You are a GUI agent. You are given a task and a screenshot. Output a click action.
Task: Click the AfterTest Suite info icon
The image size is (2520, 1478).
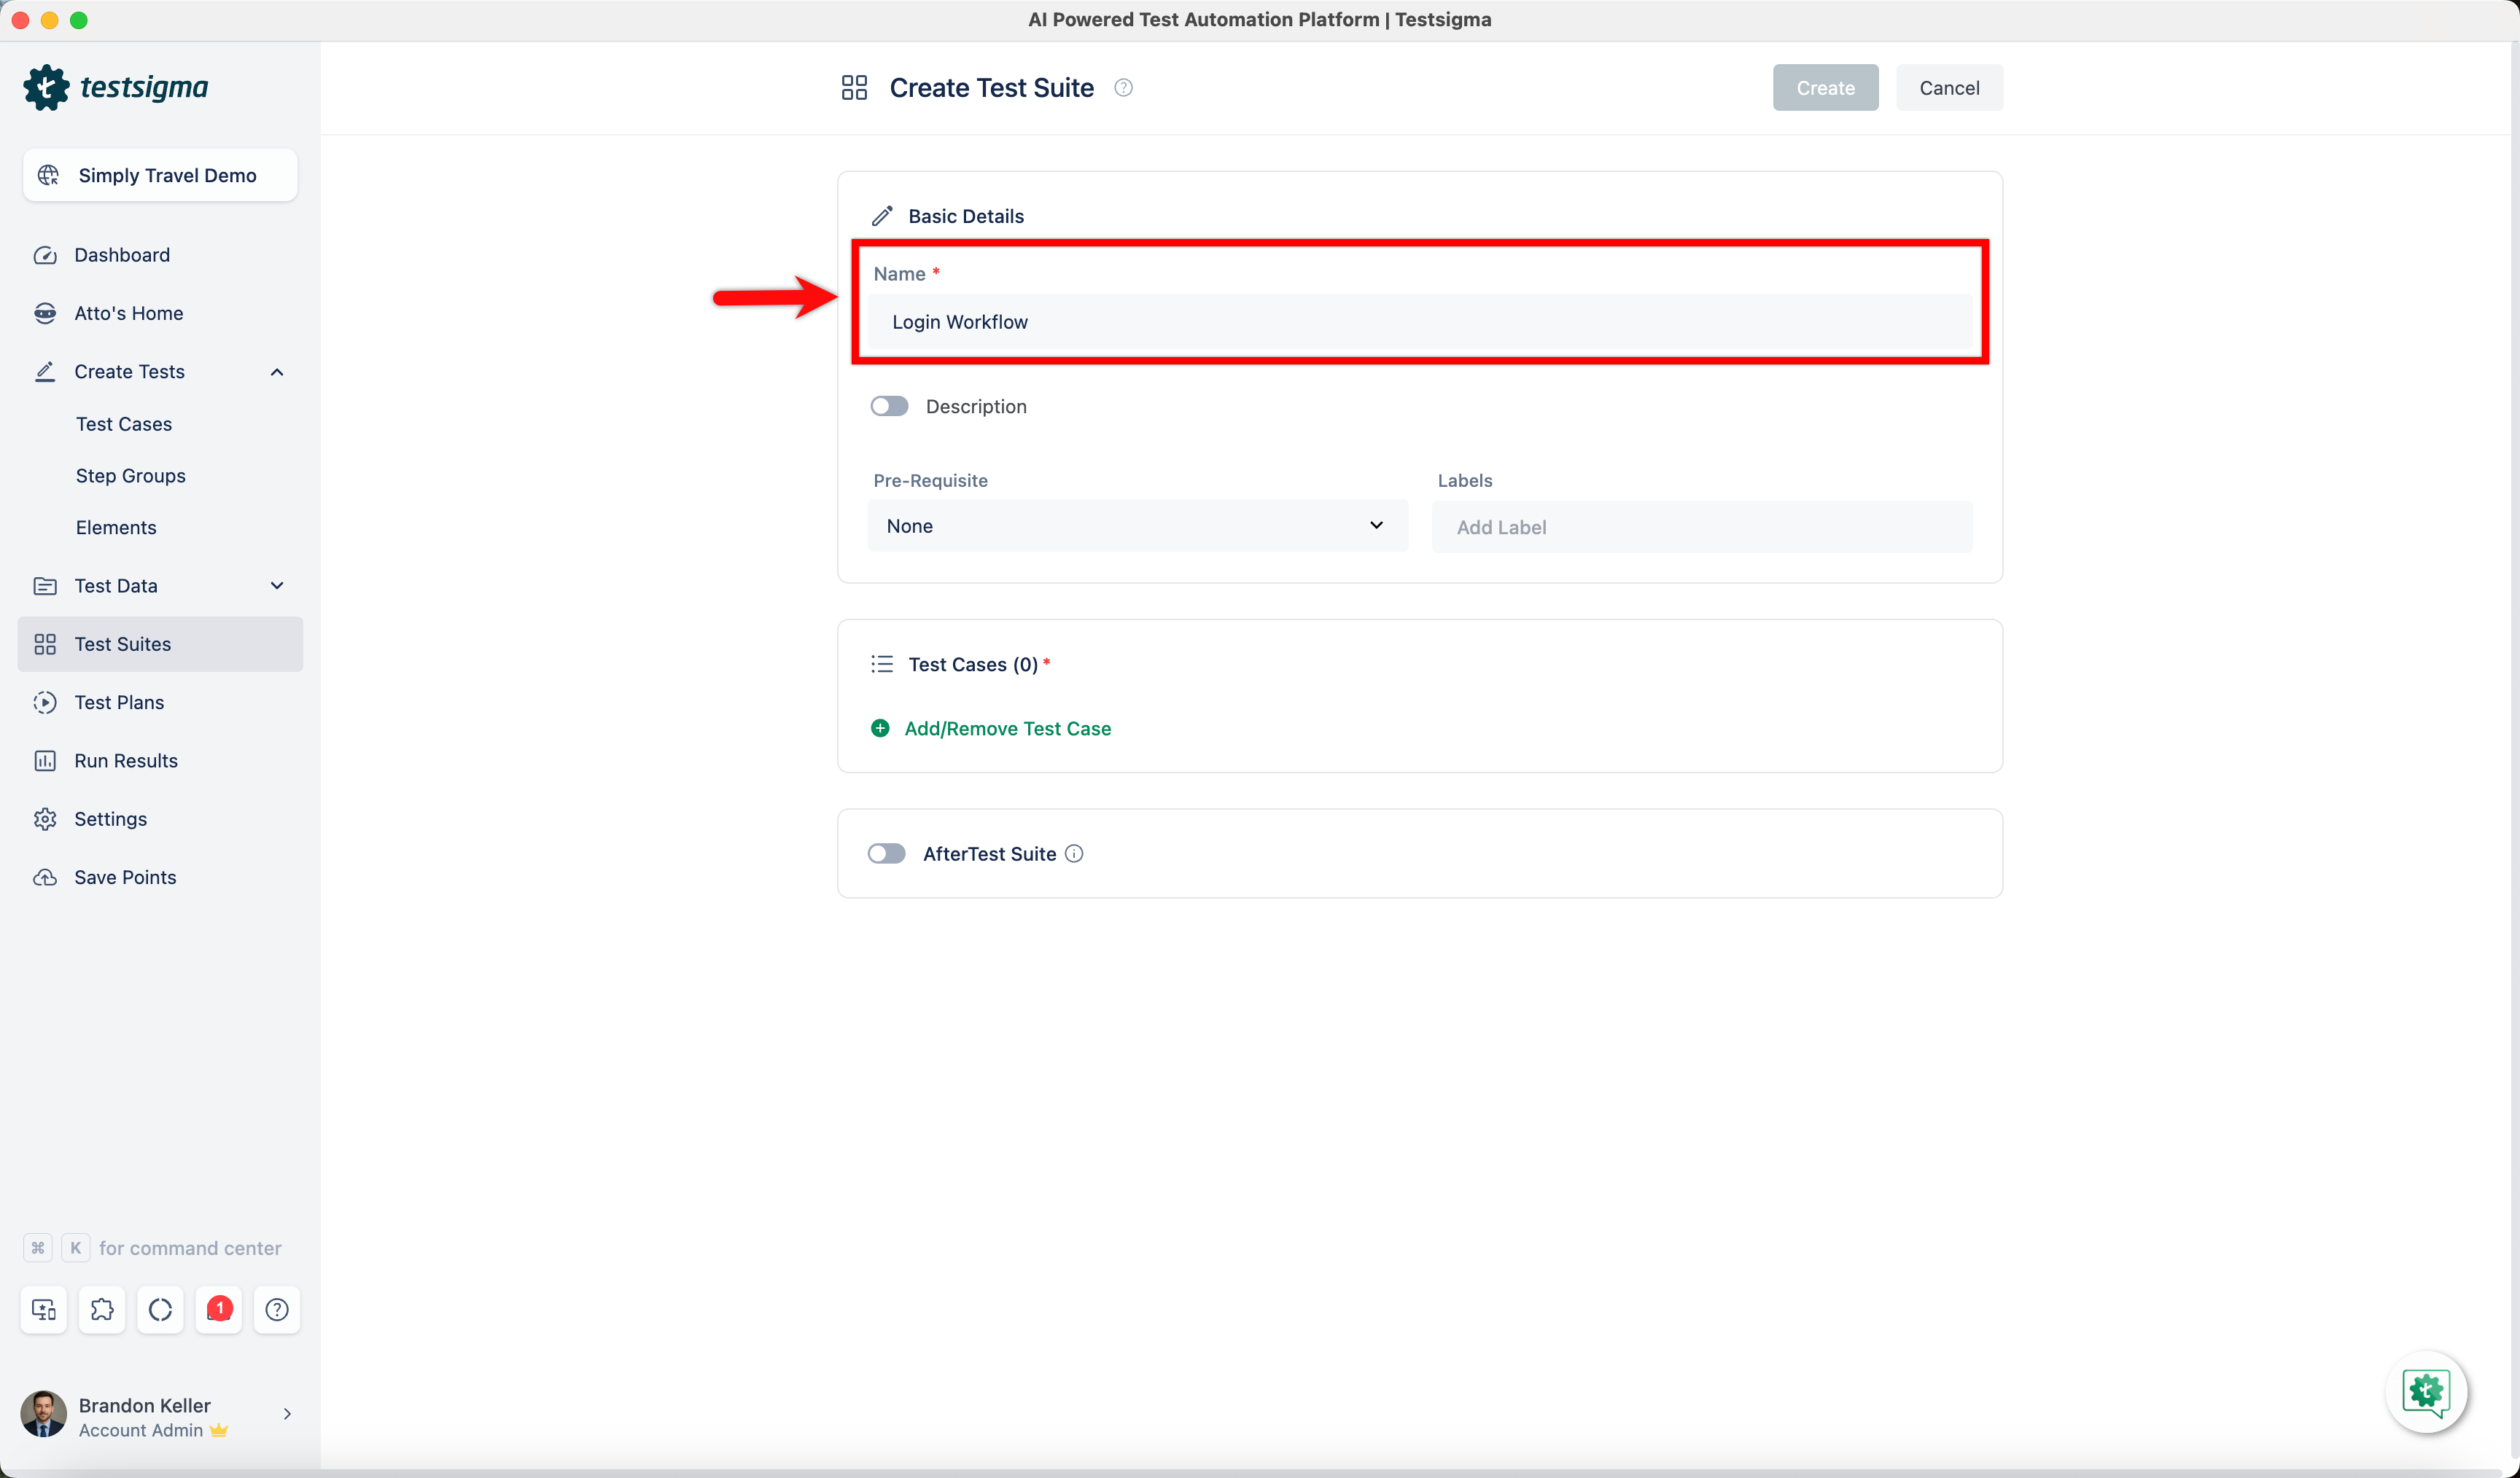(x=1074, y=853)
